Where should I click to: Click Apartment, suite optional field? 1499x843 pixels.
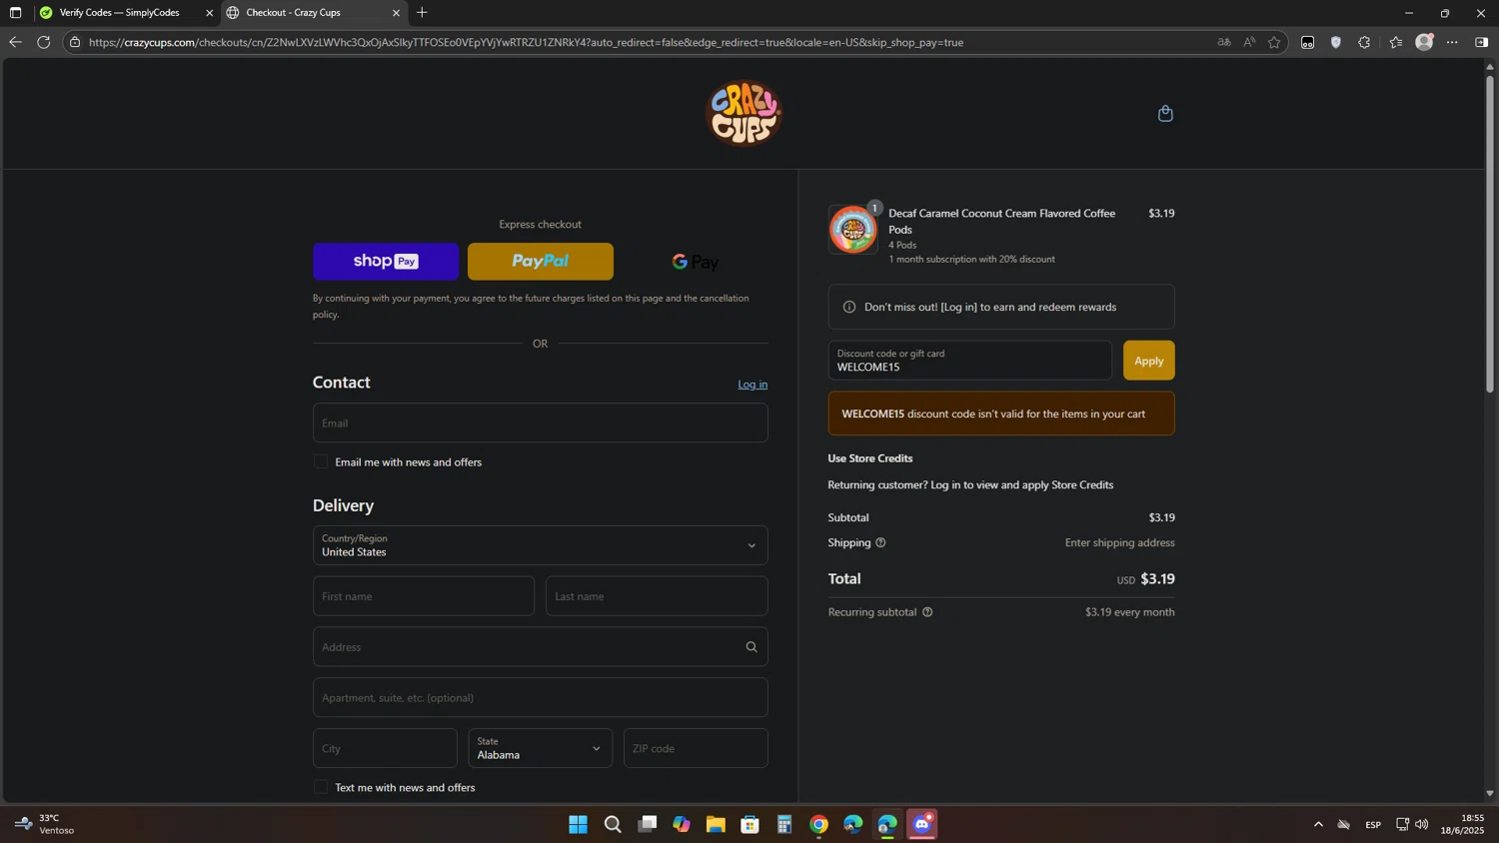pos(541,697)
